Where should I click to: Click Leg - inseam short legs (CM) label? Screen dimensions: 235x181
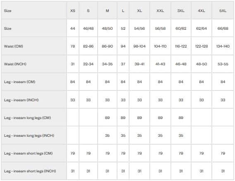(28, 153)
